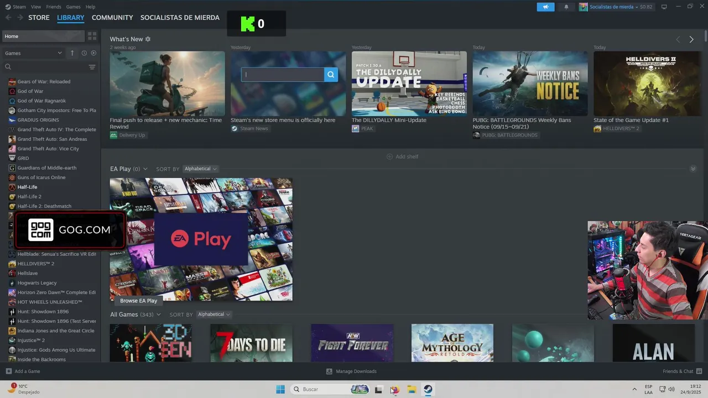Screen dimensions: 708x398
Task: Switch library to collections grid view icon
Action: (x=92, y=36)
